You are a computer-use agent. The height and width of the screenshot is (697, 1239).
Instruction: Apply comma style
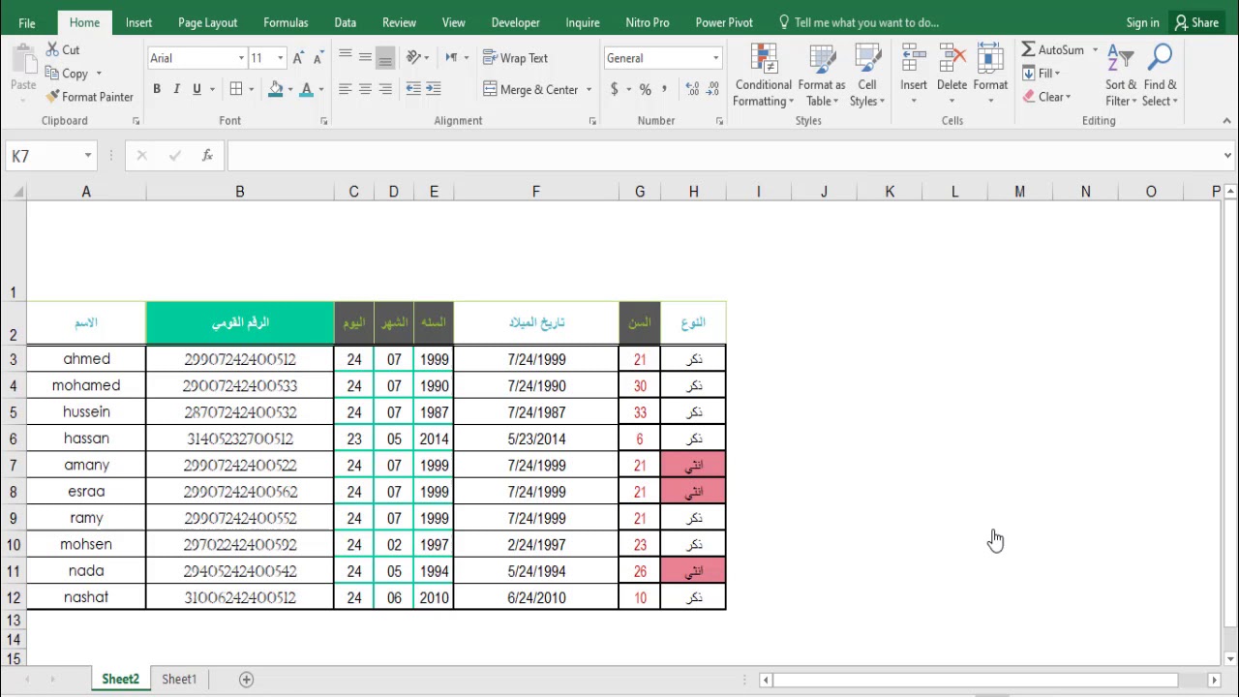664,89
